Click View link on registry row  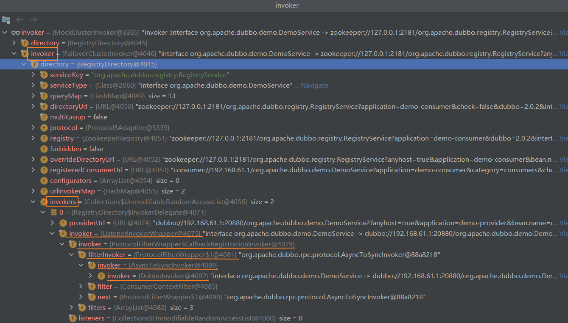tap(563, 138)
